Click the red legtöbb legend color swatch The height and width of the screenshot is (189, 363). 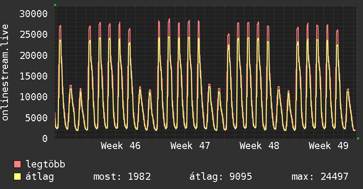[17, 164]
